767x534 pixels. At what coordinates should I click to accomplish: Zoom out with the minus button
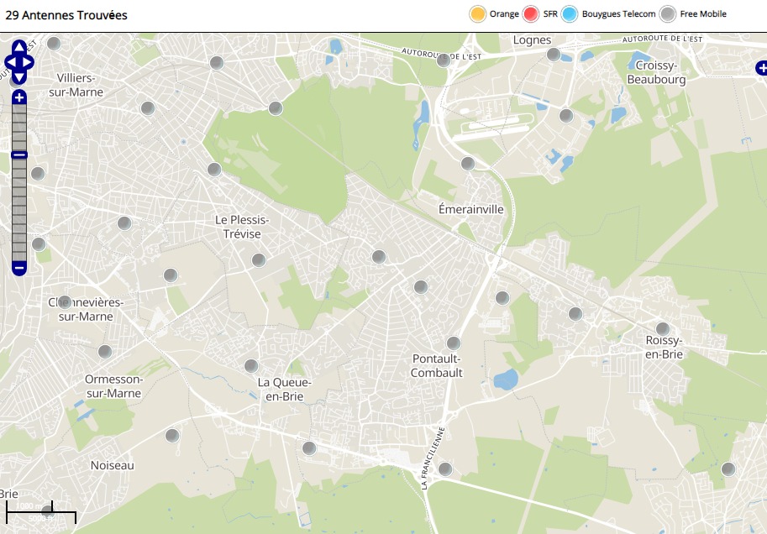coord(18,268)
